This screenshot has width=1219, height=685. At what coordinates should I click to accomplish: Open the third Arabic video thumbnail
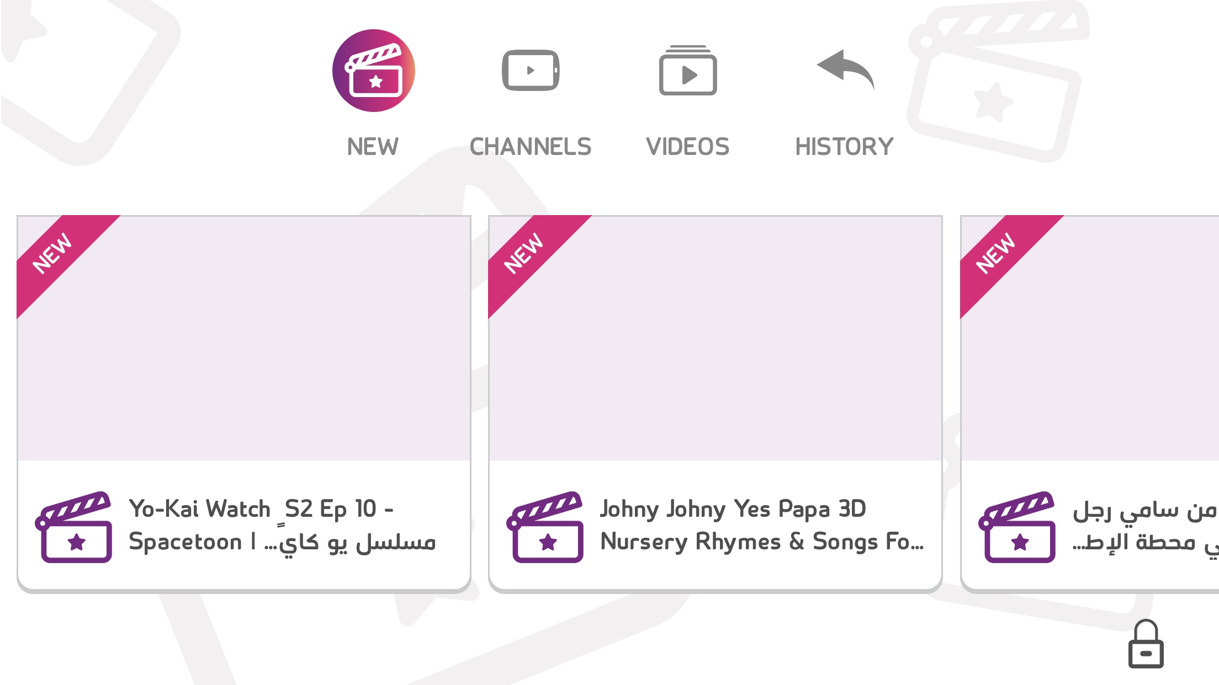[x=1090, y=338]
